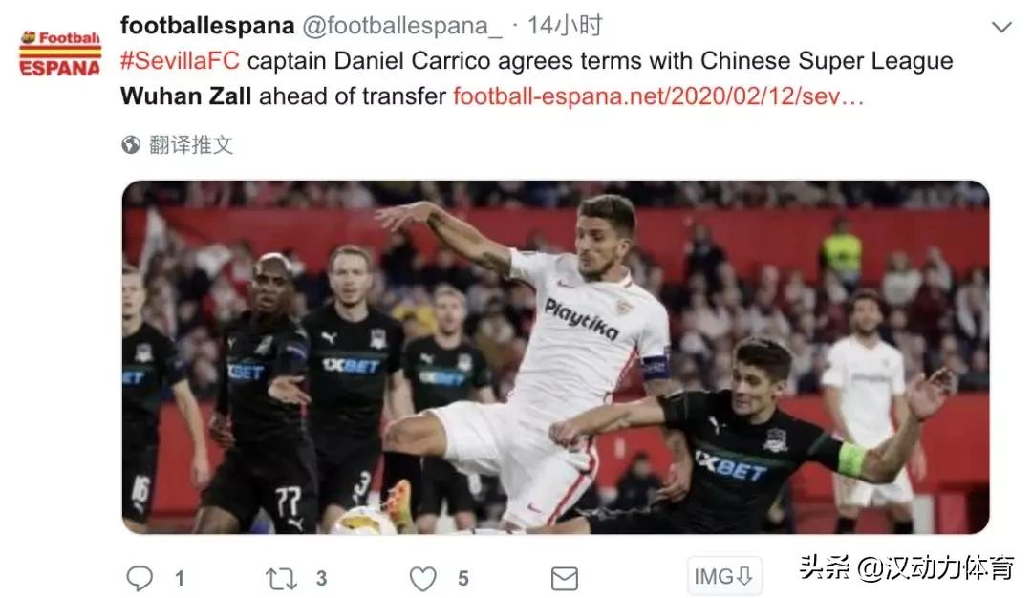1032x598 pixels.
Task: Open the #SevillaFC hashtag link
Action: click(x=180, y=61)
